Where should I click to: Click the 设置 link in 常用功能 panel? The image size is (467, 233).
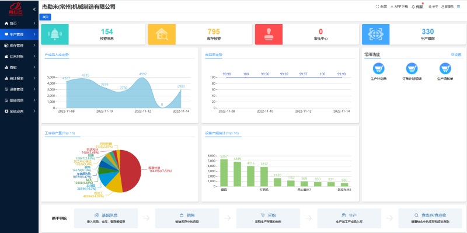pyautogui.click(x=456, y=54)
